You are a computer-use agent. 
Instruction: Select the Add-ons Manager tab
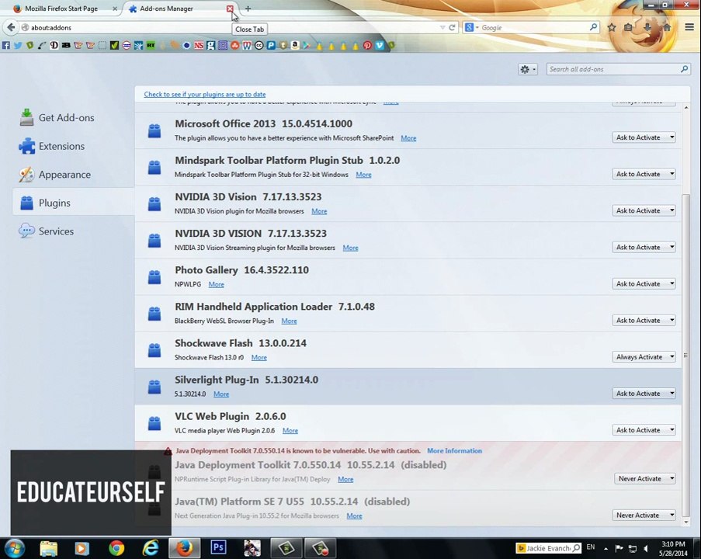pos(166,9)
